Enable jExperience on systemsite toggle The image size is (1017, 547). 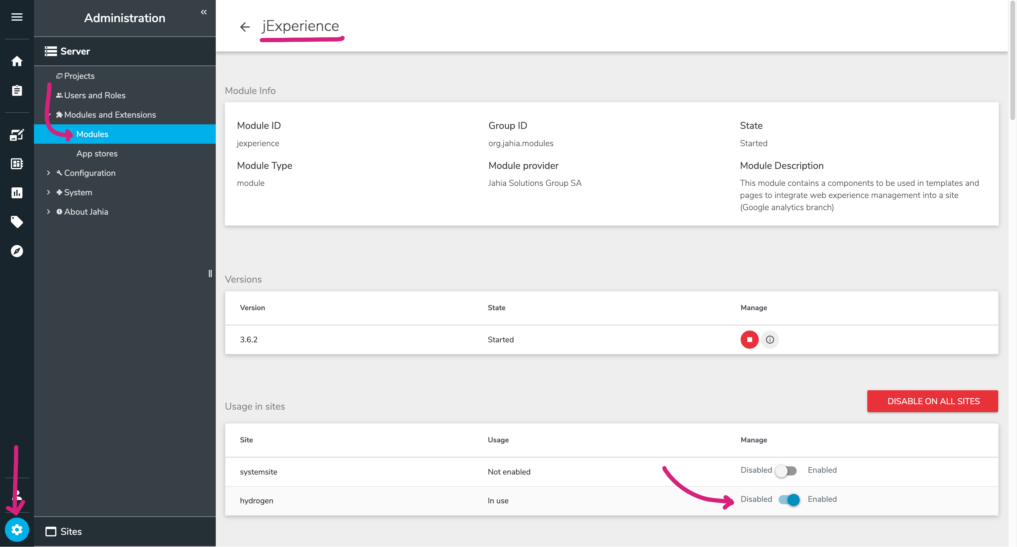(786, 471)
